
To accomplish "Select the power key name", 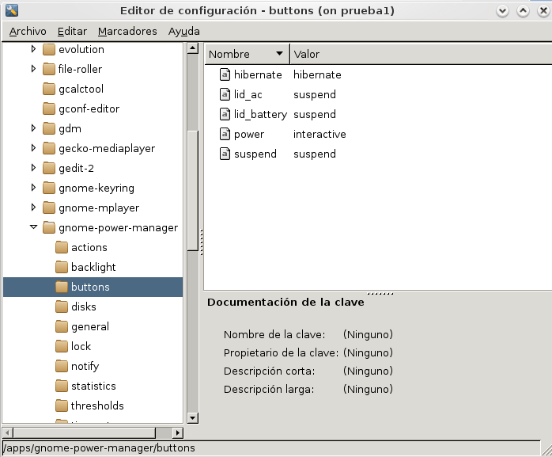I will (249, 135).
